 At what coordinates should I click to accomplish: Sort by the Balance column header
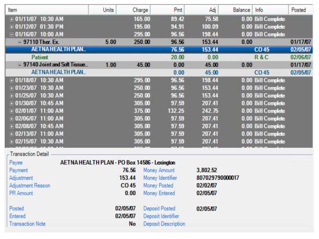click(x=235, y=10)
